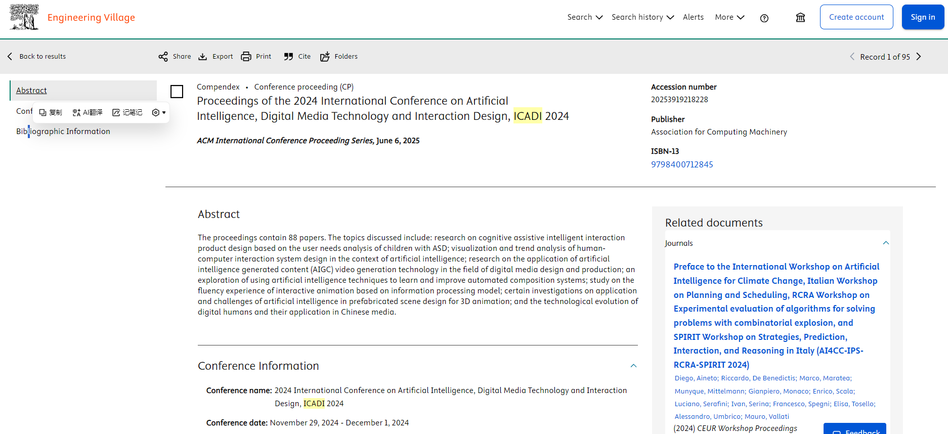Click the Export download icon
The height and width of the screenshot is (434, 948).
[203, 57]
